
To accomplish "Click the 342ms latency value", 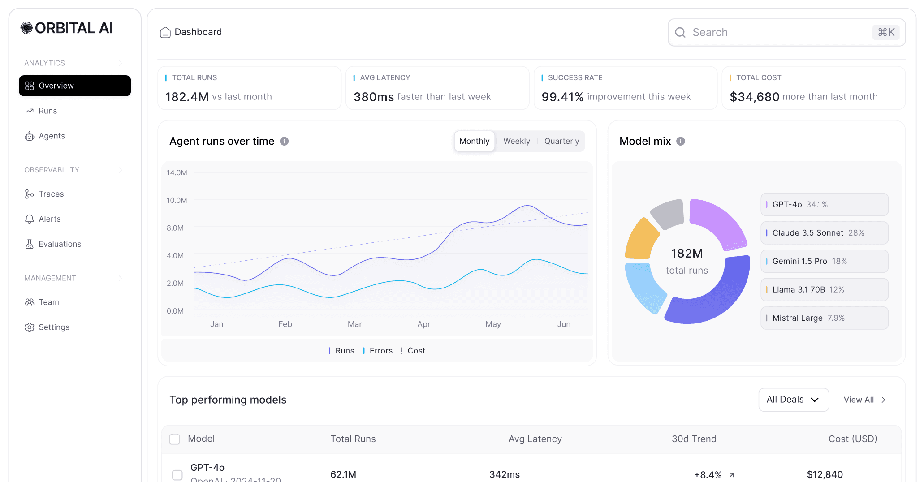I will coord(505,475).
